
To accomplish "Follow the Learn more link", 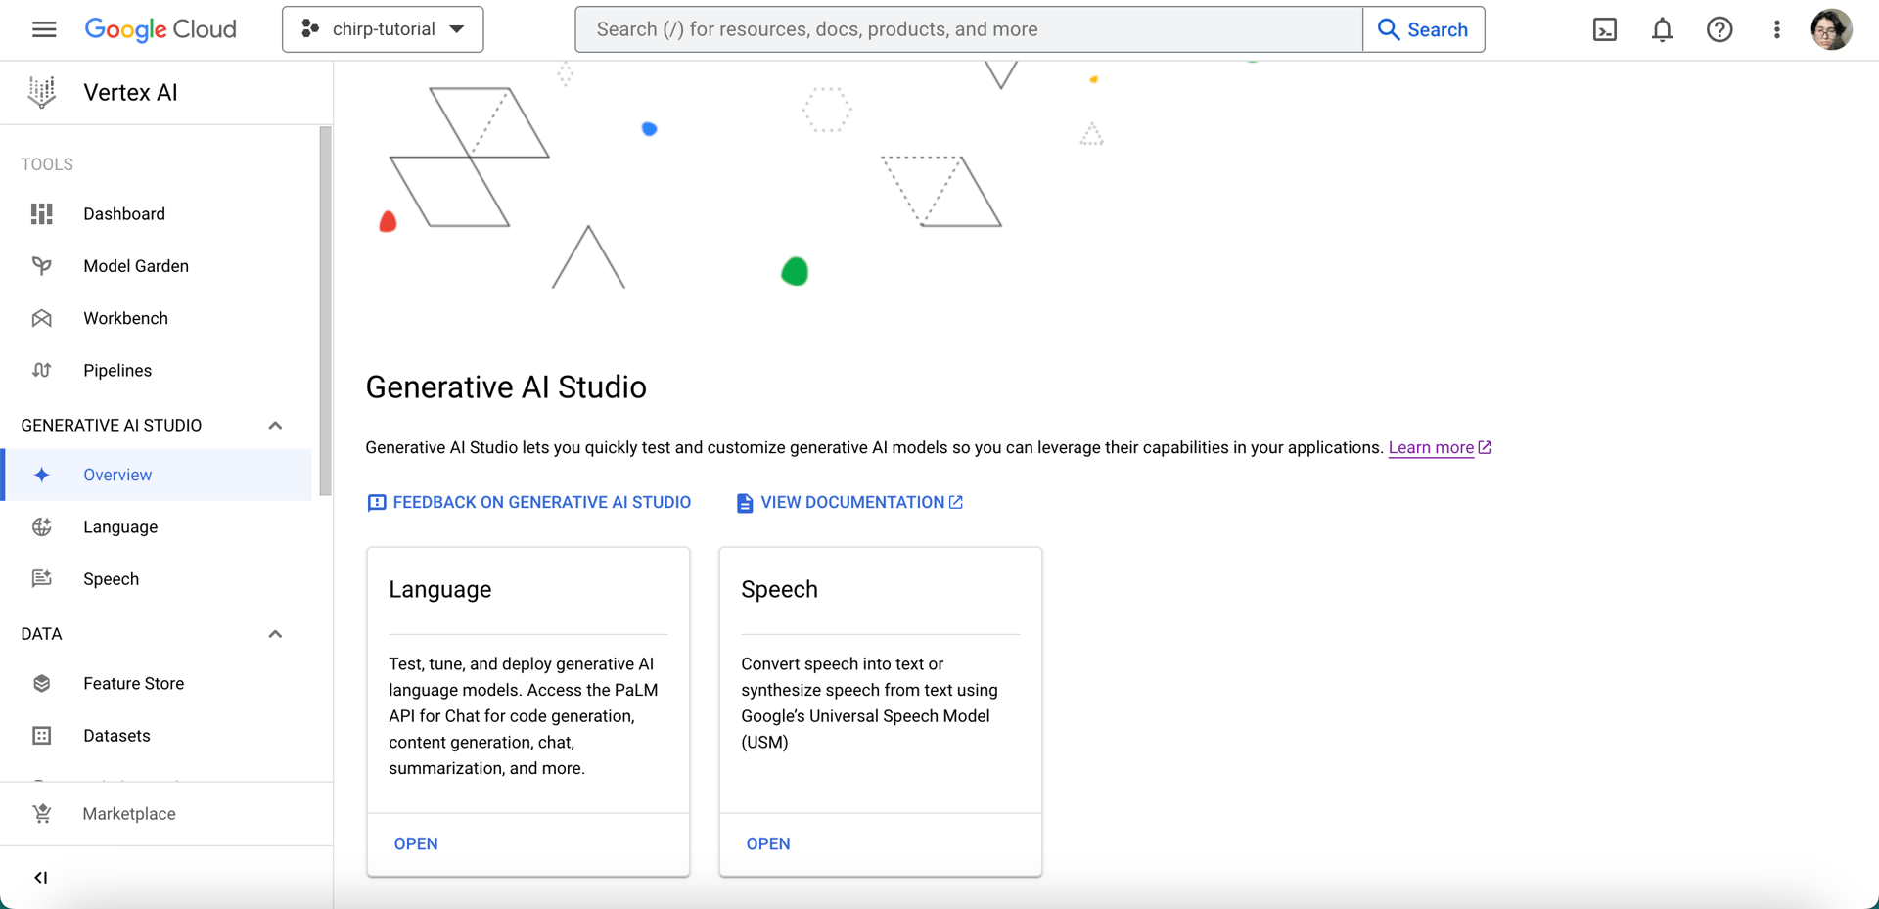I will click(1431, 448).
